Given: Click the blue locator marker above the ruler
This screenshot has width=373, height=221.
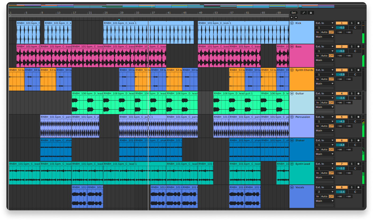Looking at the screenshot, I should 119,19.
